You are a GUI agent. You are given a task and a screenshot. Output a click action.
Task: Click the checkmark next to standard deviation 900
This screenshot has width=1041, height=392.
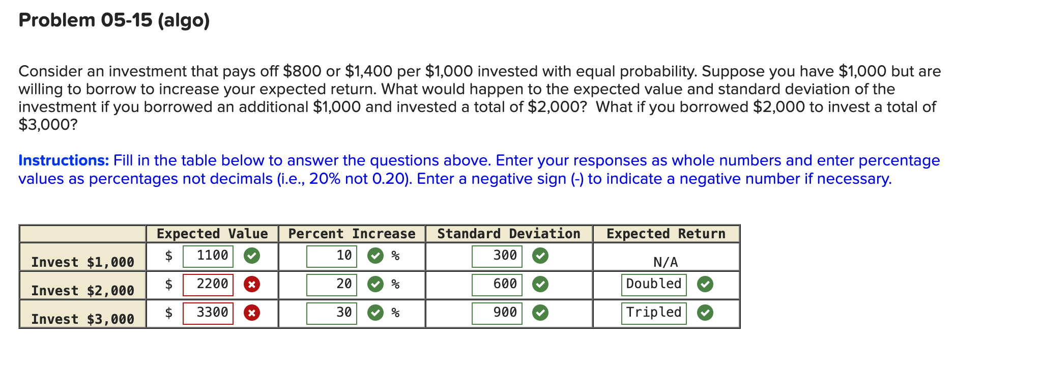[540, 313]
